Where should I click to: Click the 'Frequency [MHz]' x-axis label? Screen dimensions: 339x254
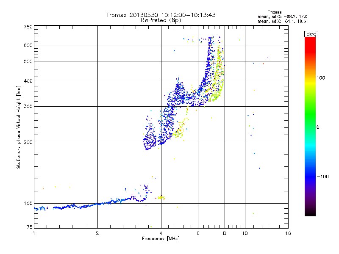[x=161, y=239]
